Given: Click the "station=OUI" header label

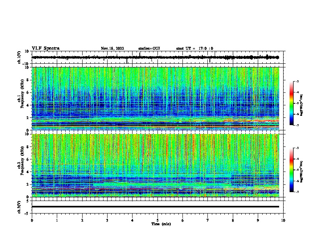Looking at the screenshot, I should point(149,48).
